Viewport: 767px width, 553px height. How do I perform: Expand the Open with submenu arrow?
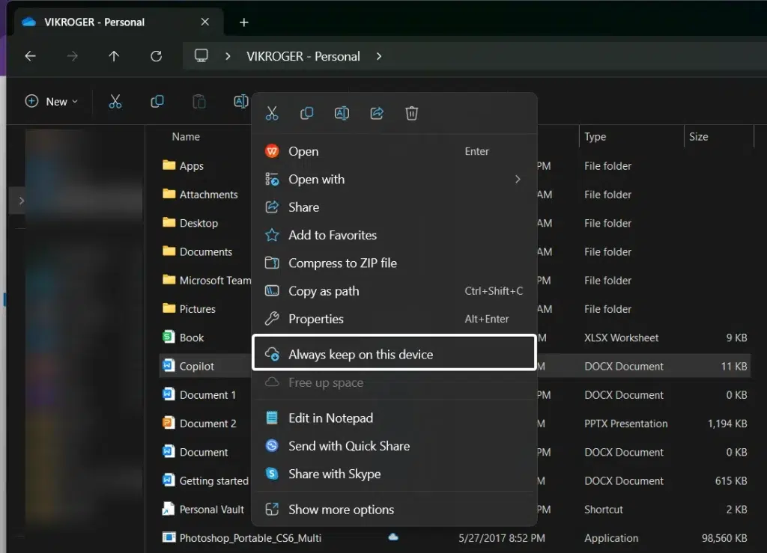pyautogui.click(x=518, y=180)
